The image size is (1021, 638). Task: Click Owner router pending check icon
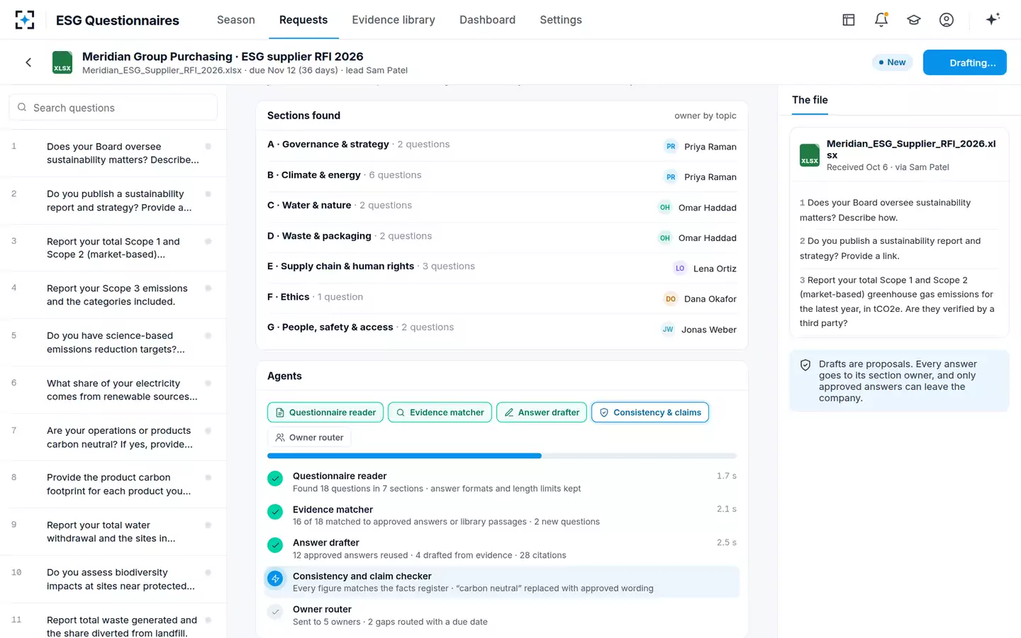tap(275, 612)
